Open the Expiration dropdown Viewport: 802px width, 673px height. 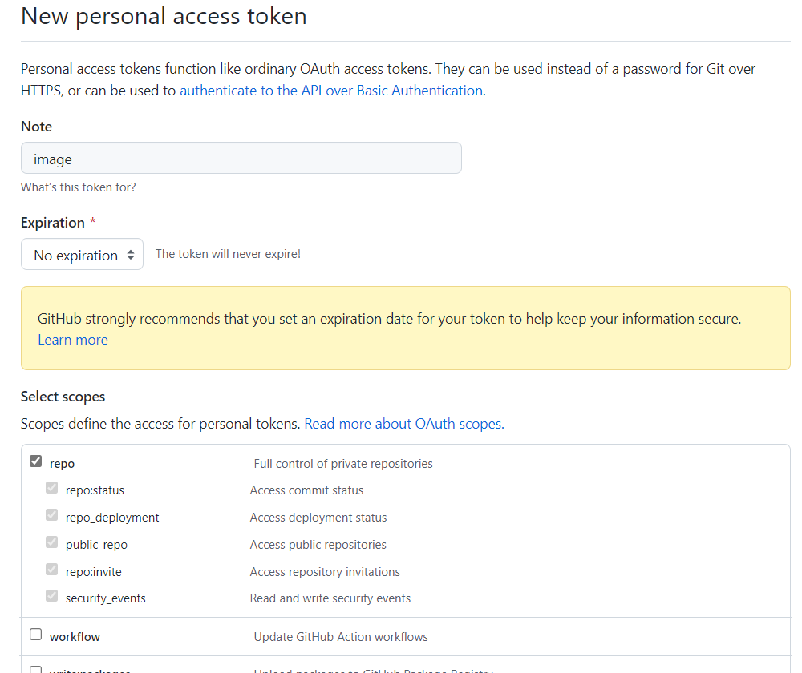click(x=82, y=255)
